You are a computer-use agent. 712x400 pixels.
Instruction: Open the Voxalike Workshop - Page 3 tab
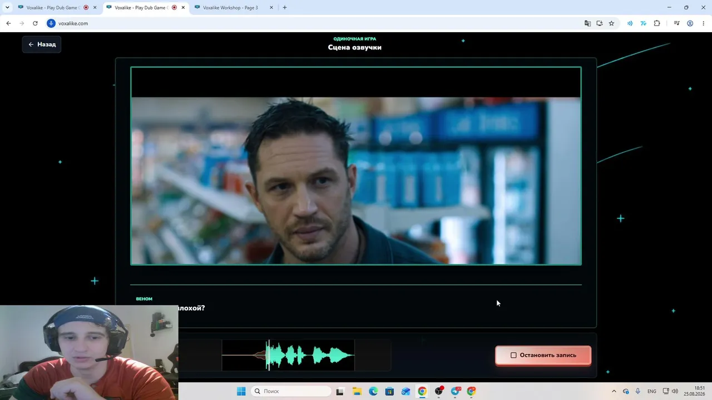(x=230, y=8)
